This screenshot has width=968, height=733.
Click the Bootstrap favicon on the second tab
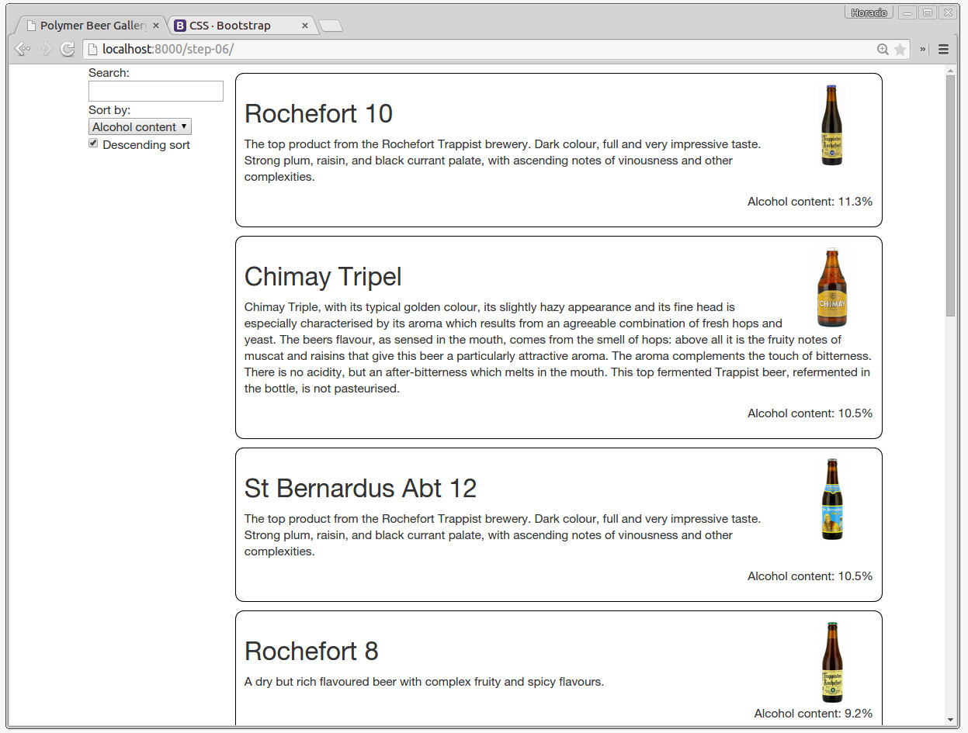(180, 26)
